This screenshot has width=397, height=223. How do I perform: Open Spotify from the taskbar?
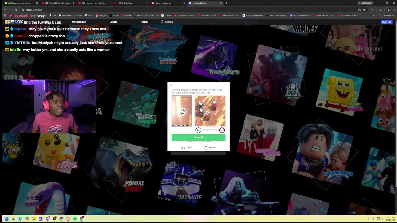[x=75, y=219]
